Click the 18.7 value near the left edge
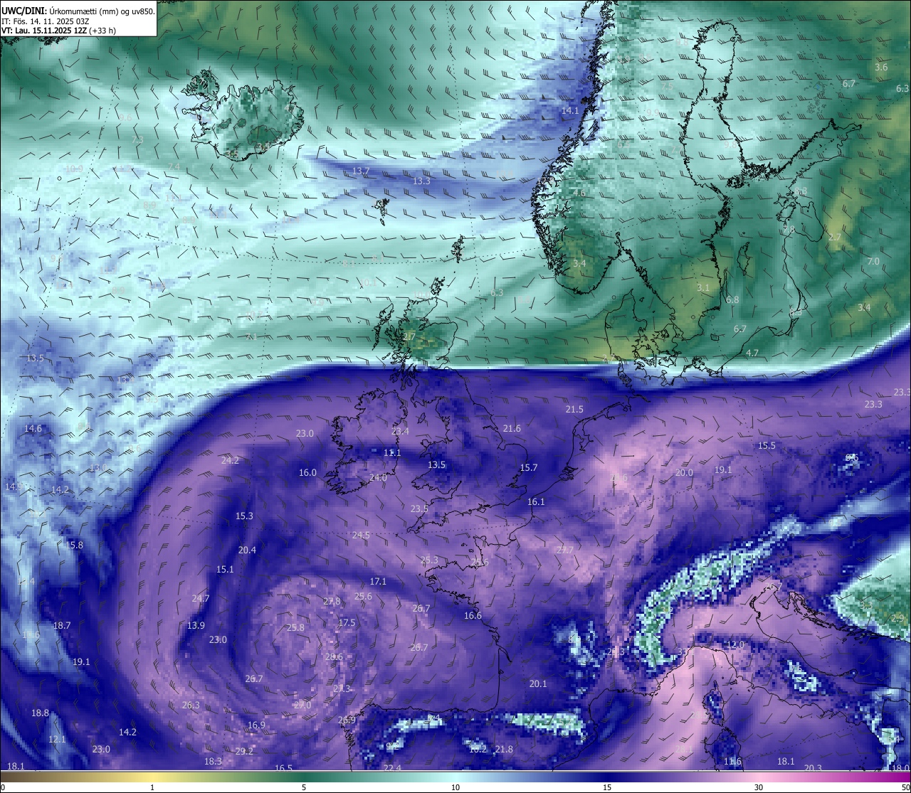 pos(62,626)
